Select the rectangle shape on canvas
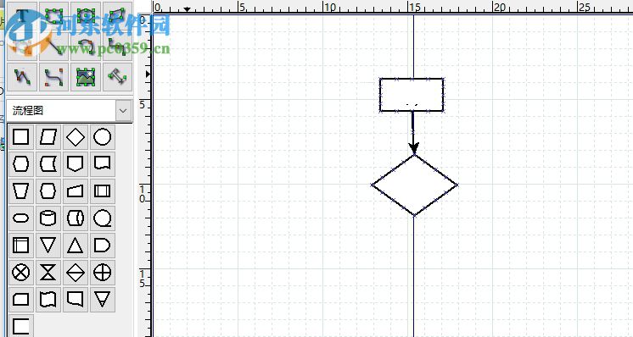Image resolution: width=633 pixels, height=337 pixels. [x=412, y=95]
